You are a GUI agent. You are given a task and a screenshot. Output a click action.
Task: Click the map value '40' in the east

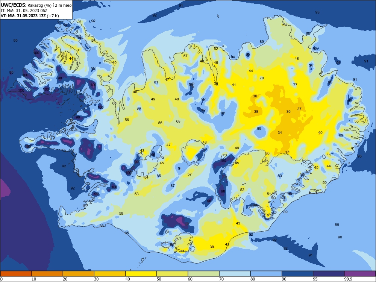pos(320,133)
